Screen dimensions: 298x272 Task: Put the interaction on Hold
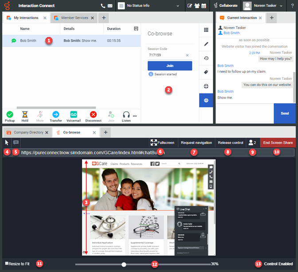coord(25,114)
